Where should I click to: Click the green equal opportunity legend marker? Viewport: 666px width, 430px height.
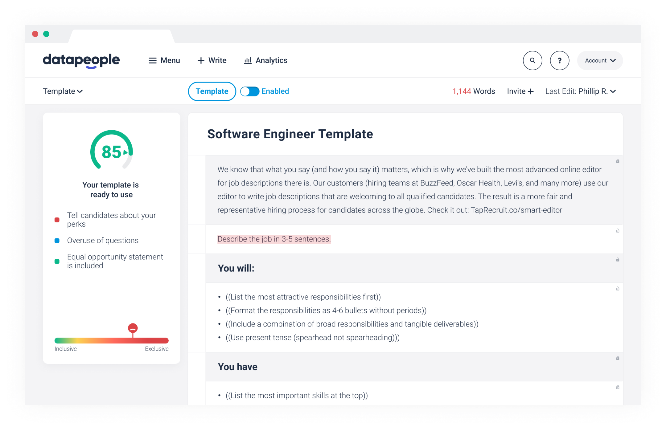(x=57, y=261)
